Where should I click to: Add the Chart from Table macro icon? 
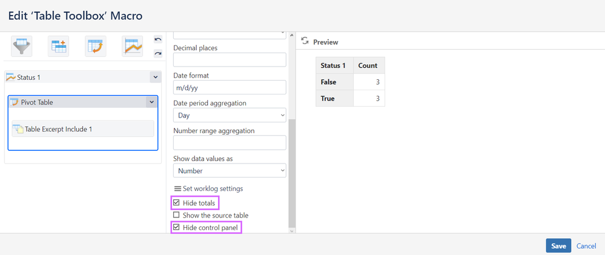coord(133,46)
